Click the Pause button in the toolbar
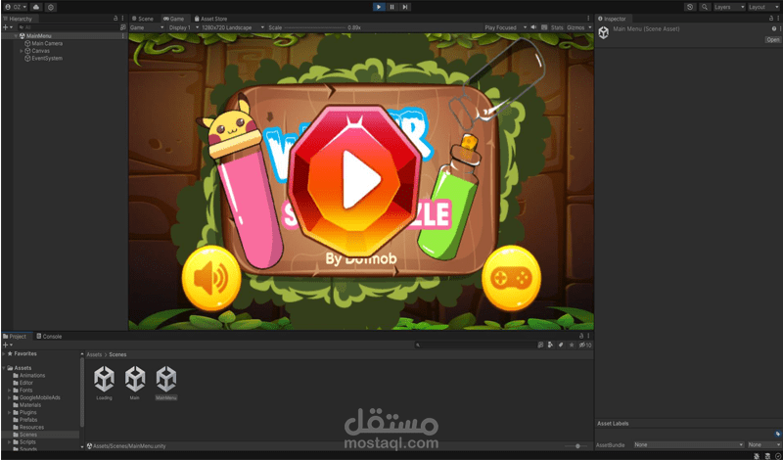 click(x=392, y=7)
